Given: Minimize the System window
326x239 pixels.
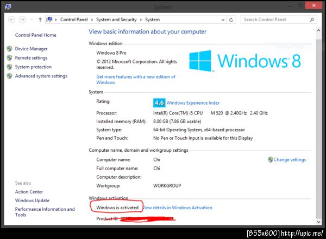Looking at the screenshot, I should [x=290, y=6].
